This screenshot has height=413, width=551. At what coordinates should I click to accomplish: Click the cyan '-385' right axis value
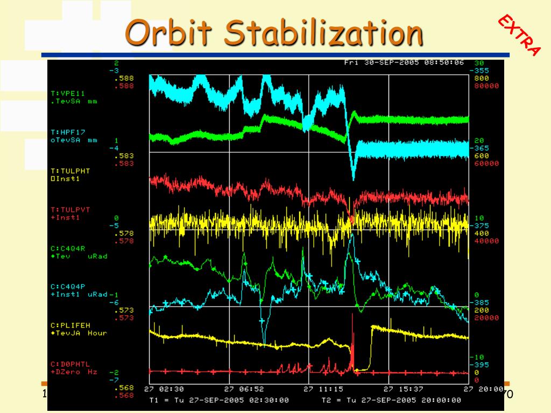click(479, 302)
